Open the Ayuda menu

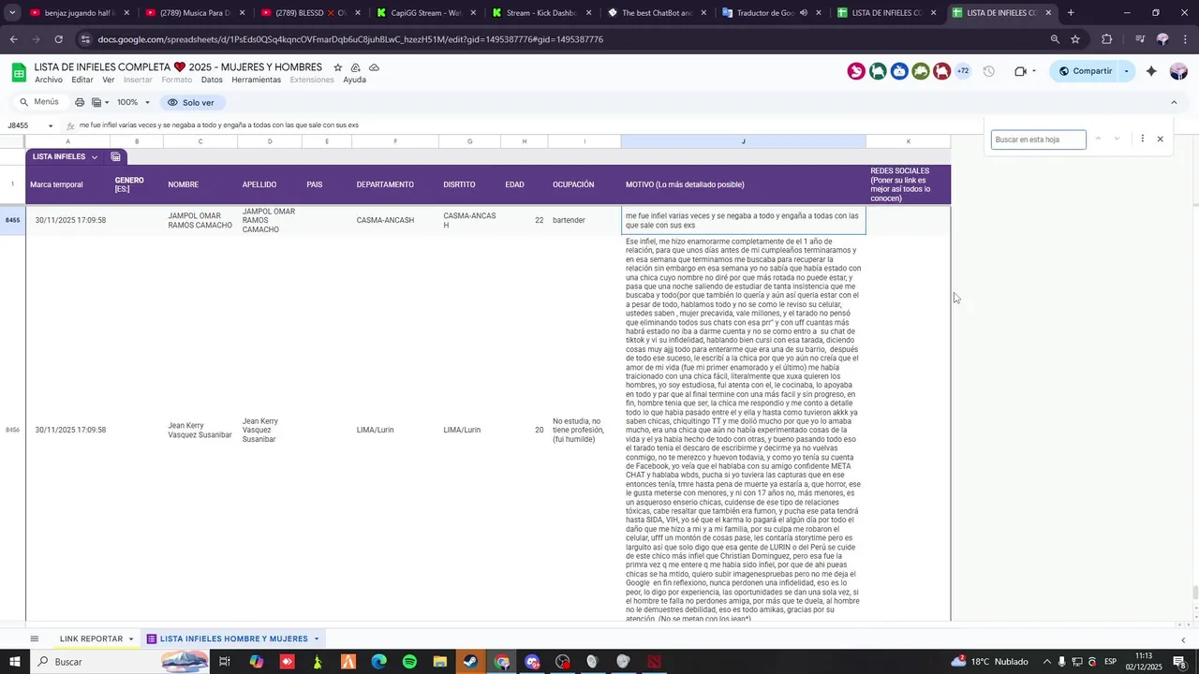pyautogui.click(x=354, y=80)
